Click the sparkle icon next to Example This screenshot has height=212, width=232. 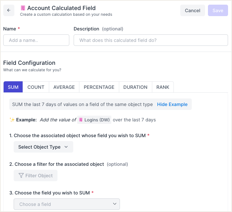12,120
